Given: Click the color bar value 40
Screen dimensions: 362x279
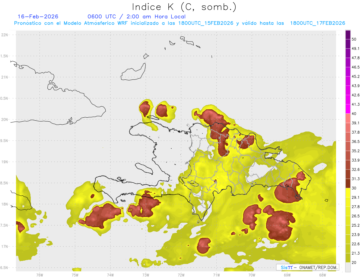Looking at the screenshot, I should point(354,114).
